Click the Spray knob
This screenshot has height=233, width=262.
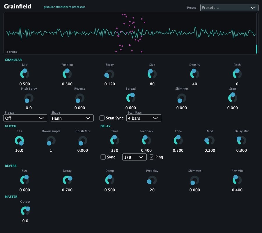tap(110, 74)
